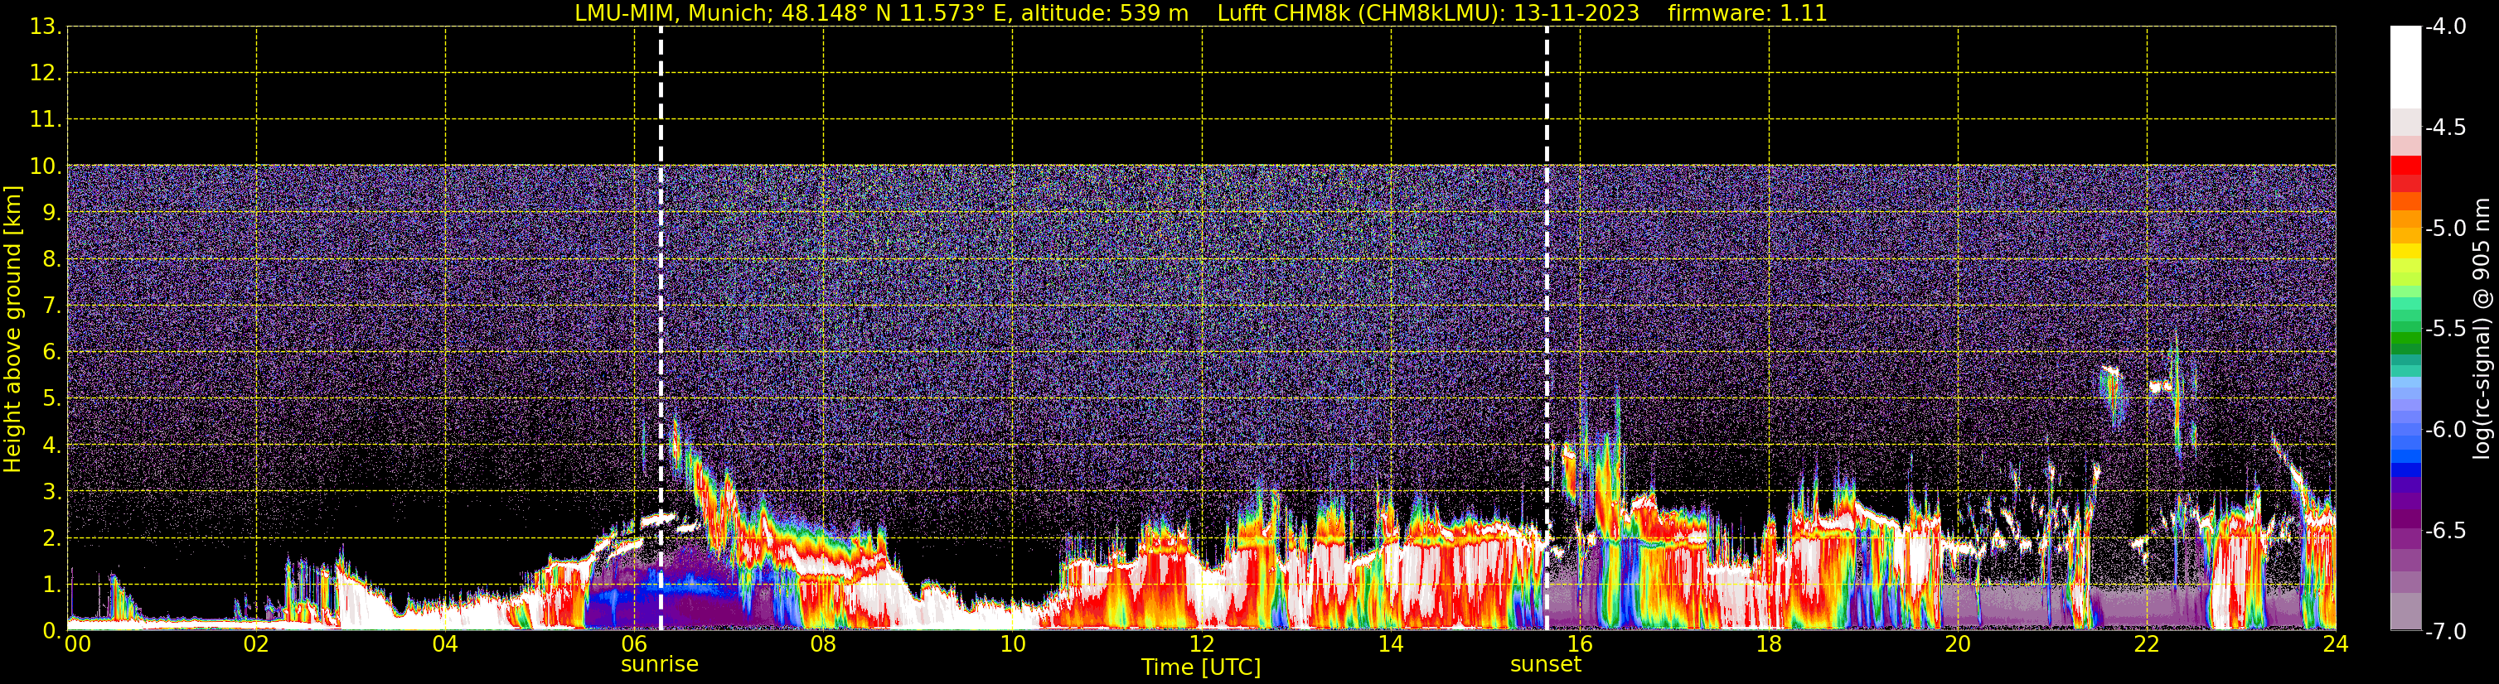Select the '-4.5' colorbar tick label
Image resolution: width=2499 pixels, height=684 pixels.
pyautogui.click(x=2446, y=127)
